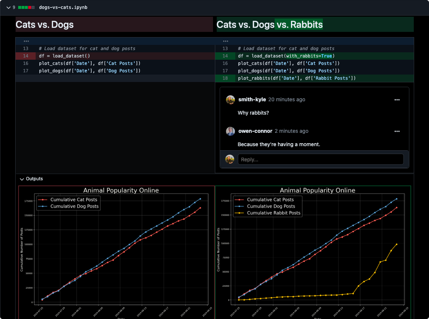The height and width of the screenshot is (319, 429).
Task: Click the yellow Cumulative Rabbit Posts legend marker
Action: (x=240, y=213)
